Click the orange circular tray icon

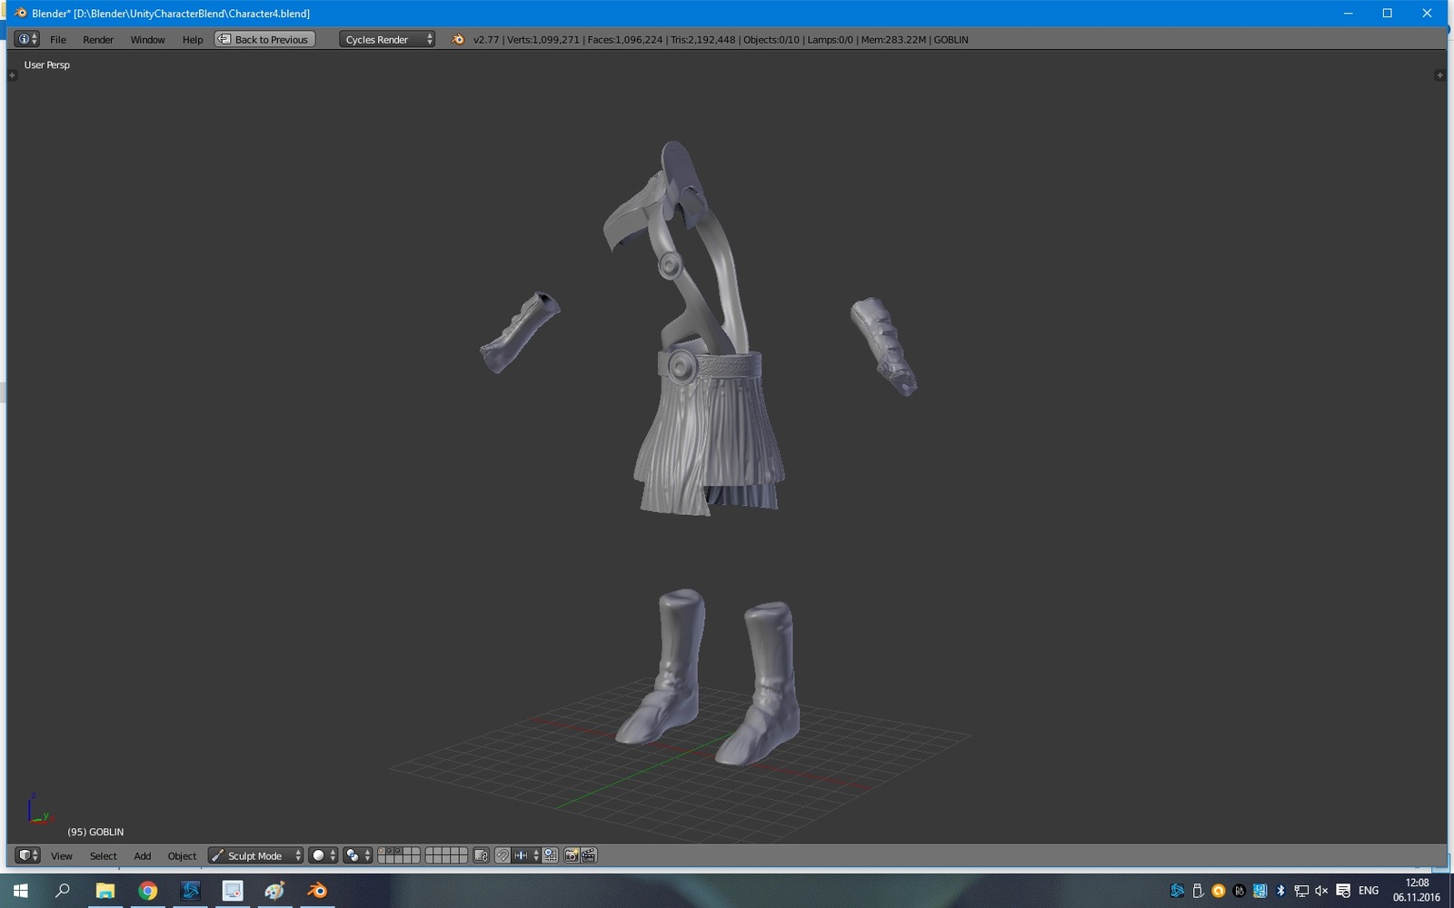tap(1219, 891)
